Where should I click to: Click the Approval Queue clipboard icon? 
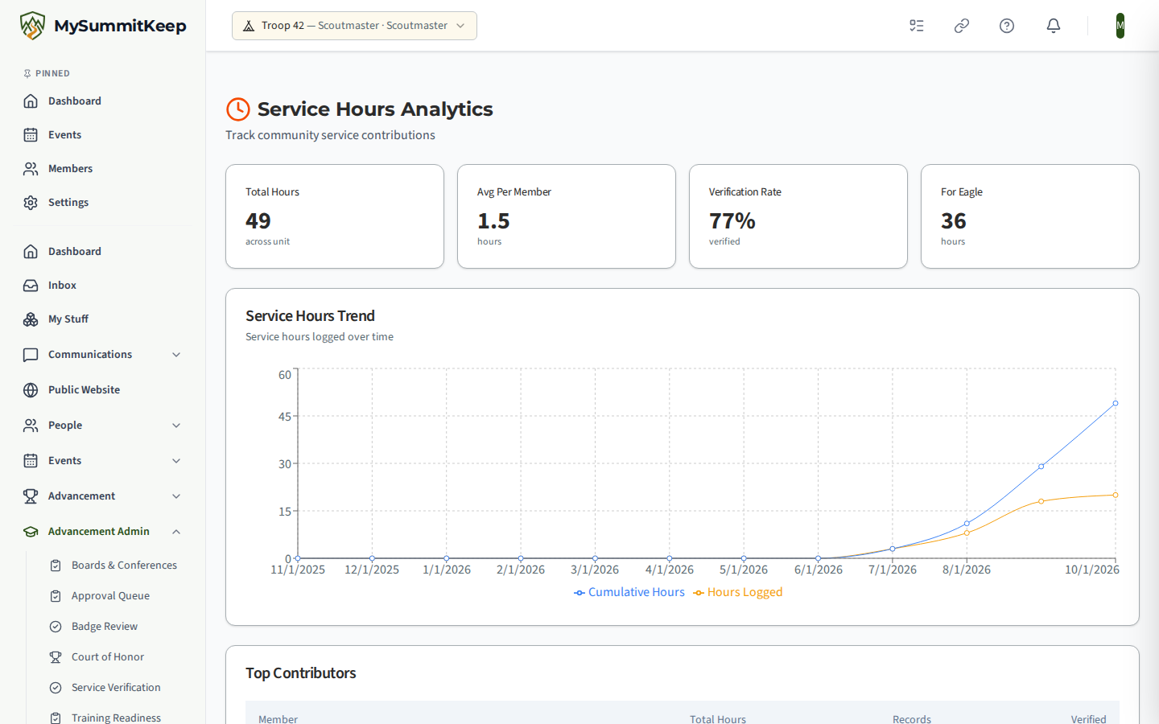pos(56,596)
